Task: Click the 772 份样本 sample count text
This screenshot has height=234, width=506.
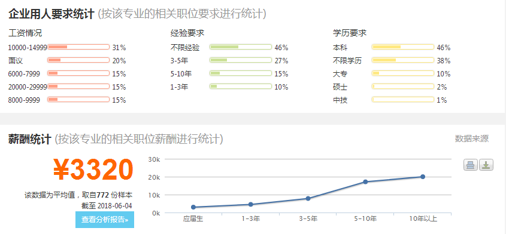Action: click(x=114, y=195)
